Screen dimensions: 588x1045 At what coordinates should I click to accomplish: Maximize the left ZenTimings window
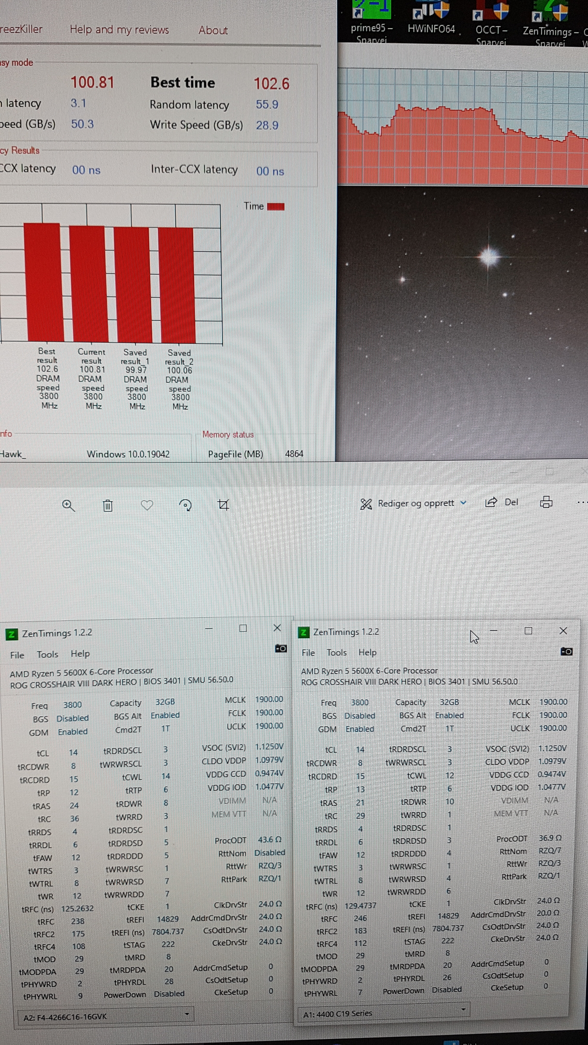tap(243, 628)
